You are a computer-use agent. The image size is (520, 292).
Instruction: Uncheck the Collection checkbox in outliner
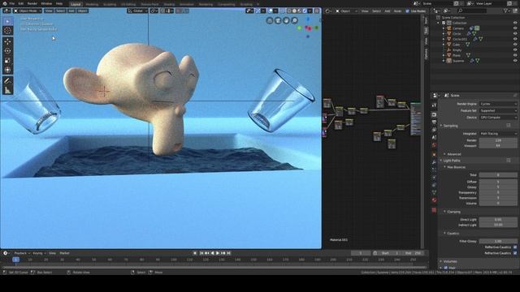(444, 23)
